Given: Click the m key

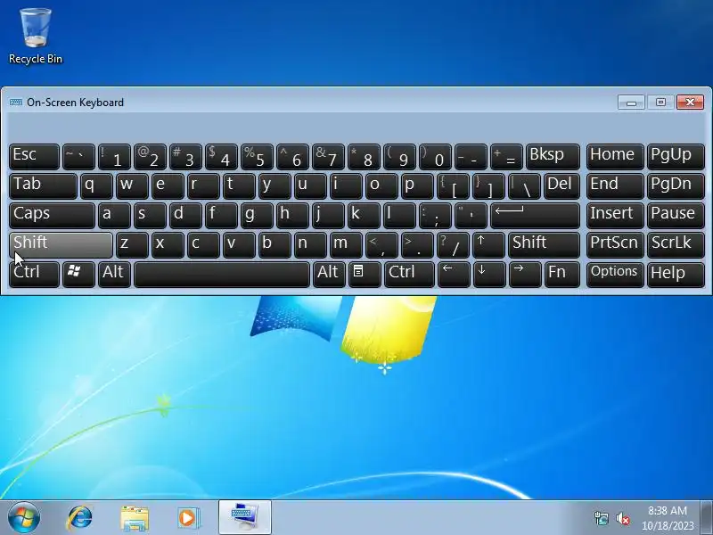Looking at the screenshot, I should [x=347, y=245].
